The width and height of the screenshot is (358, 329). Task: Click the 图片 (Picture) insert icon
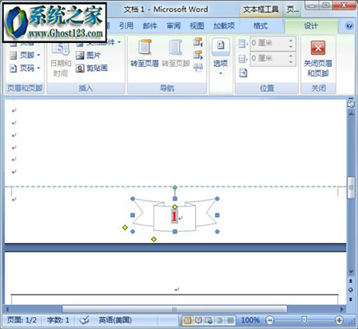click(x=80, y=56)
